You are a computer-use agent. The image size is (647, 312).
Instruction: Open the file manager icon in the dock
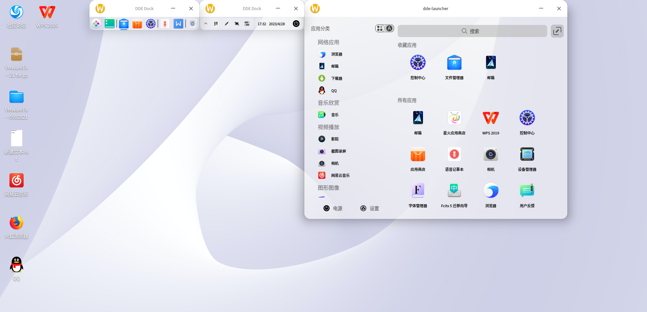point(124,24)
